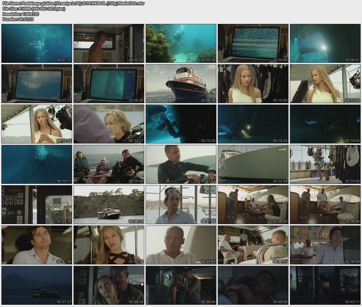Open the bald man thumbnail at 00:33:44
This screenshot has height=307, width=362.
[181, 245]
